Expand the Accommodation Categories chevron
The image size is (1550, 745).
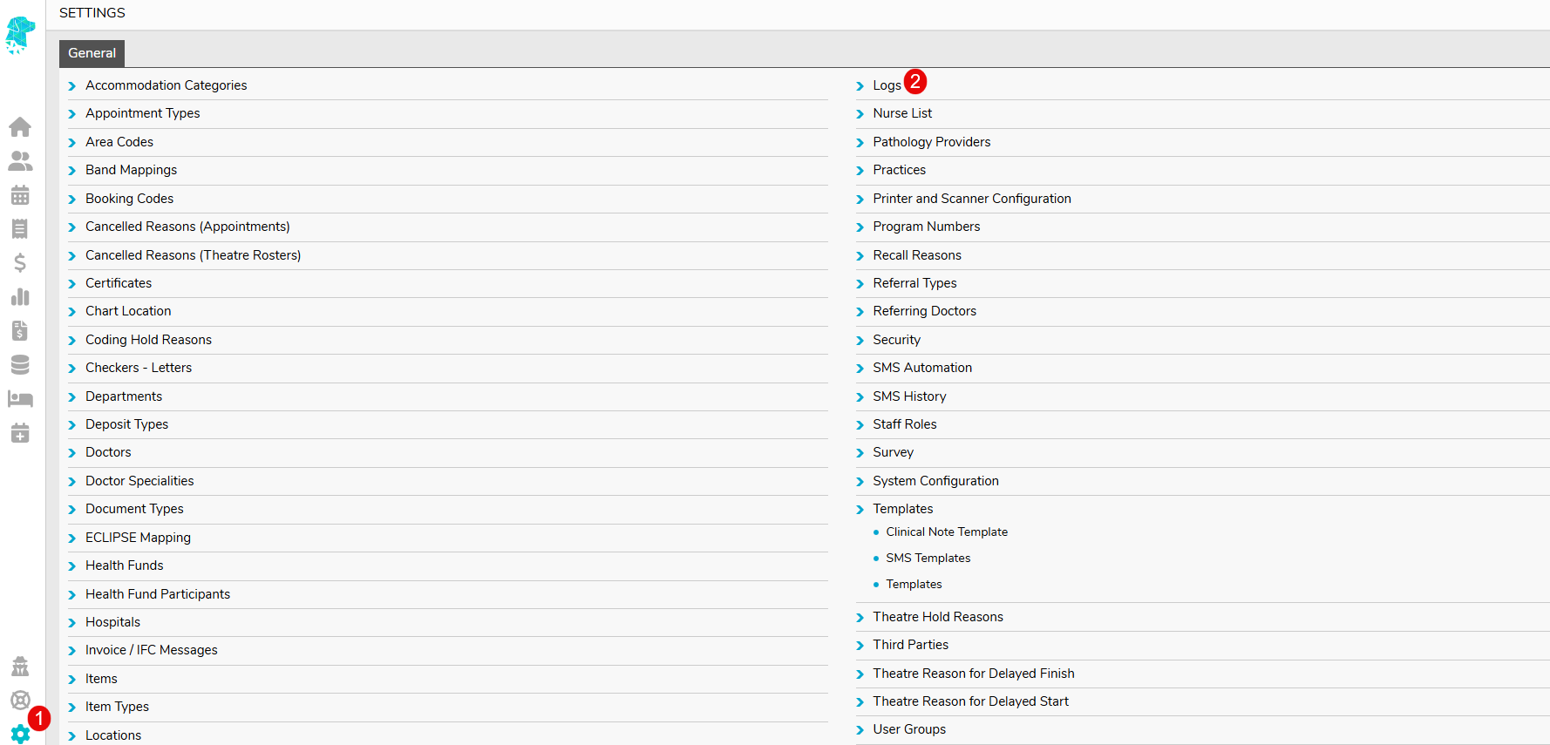point(72,86)
